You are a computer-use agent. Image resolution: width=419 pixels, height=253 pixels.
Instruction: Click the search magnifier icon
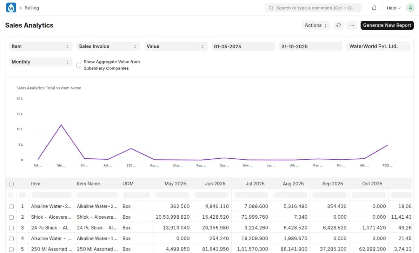(x=271, y=8)
